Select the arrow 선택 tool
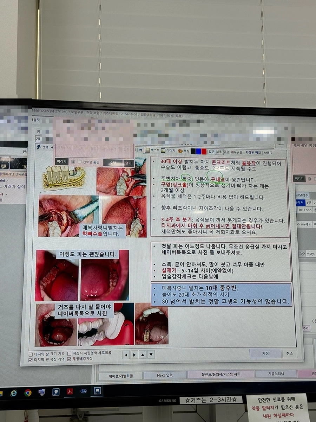This screenshot has height=422, width=316. pyautogui.click(x=43, y=147)
